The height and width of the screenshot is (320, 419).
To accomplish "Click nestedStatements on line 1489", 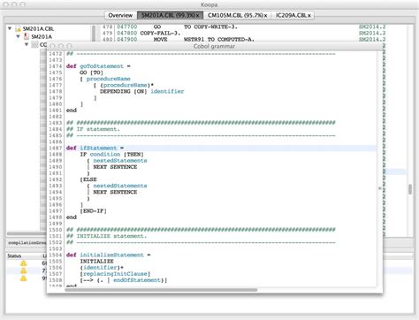I will click(120, 161).
